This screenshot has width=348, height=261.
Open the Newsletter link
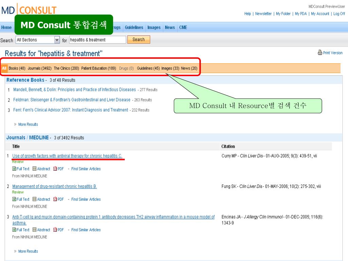tap(263, 14)
